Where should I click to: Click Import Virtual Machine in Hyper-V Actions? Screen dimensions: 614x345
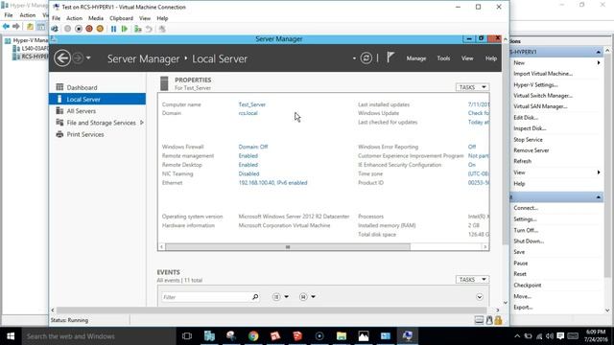coord(543,74)
